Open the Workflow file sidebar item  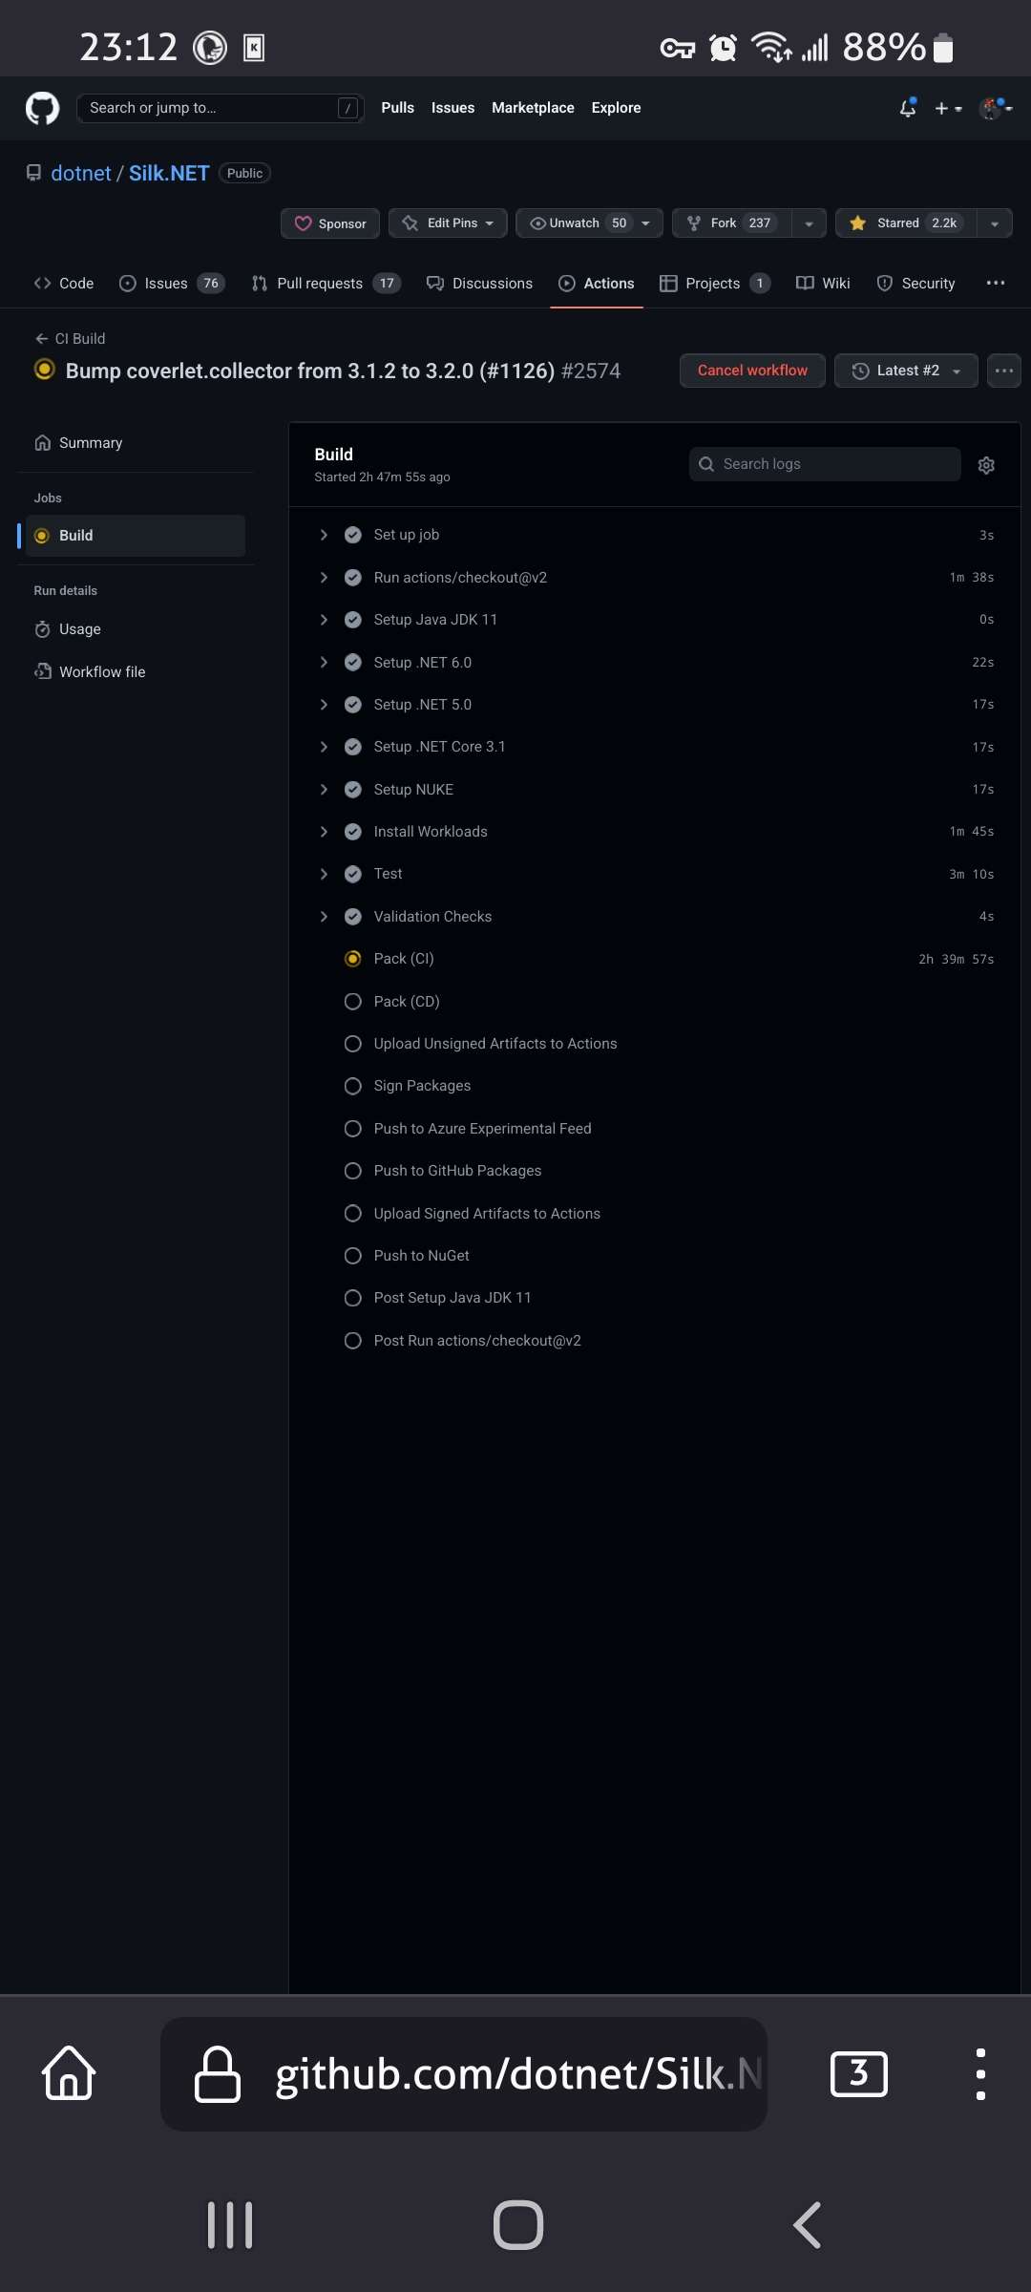click(x=102, y=672)
